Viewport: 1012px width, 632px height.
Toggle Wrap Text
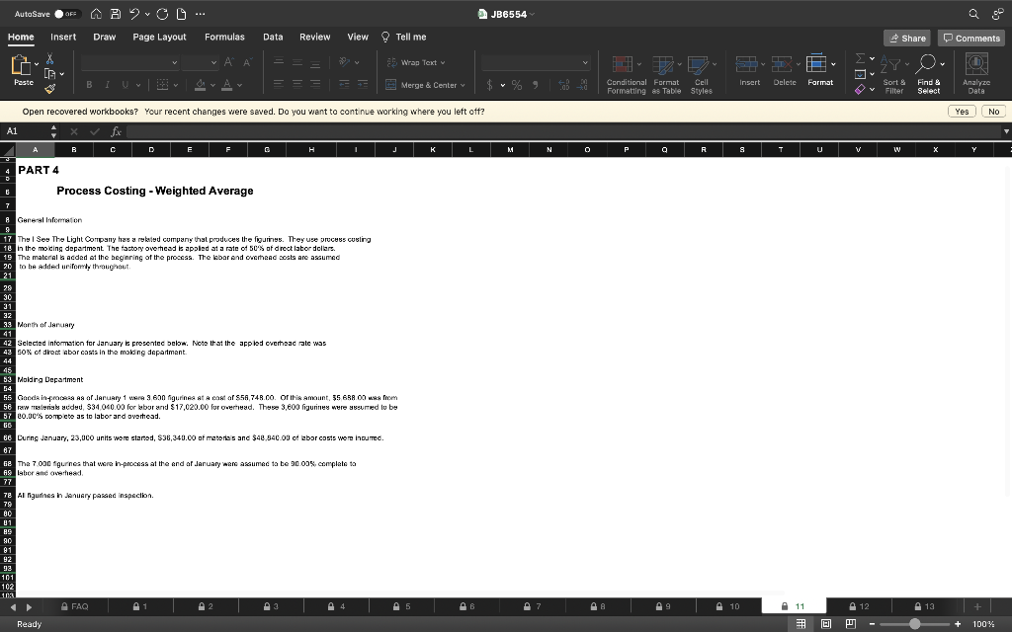pos(416,62)
